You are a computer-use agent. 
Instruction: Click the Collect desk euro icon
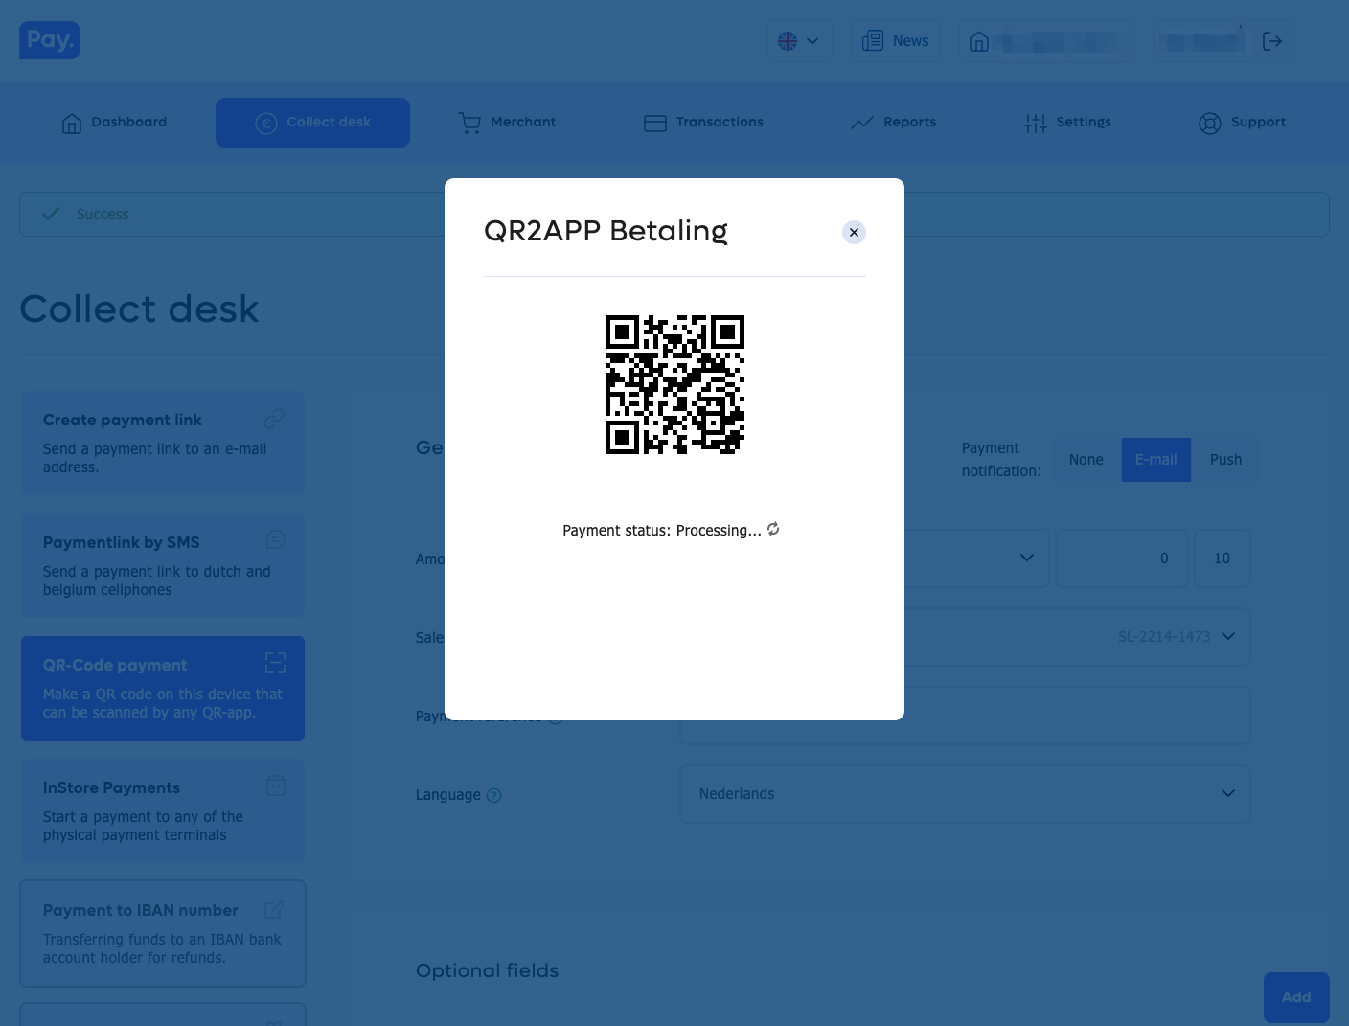click(x=266, y=124)
